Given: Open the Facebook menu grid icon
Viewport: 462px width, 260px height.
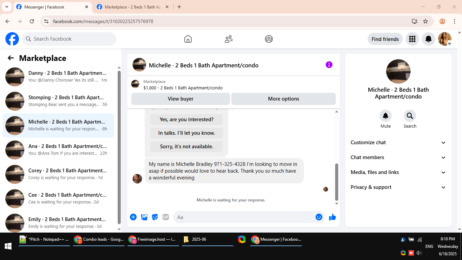Looking at the screenshot, I should [x=412, y=39].
